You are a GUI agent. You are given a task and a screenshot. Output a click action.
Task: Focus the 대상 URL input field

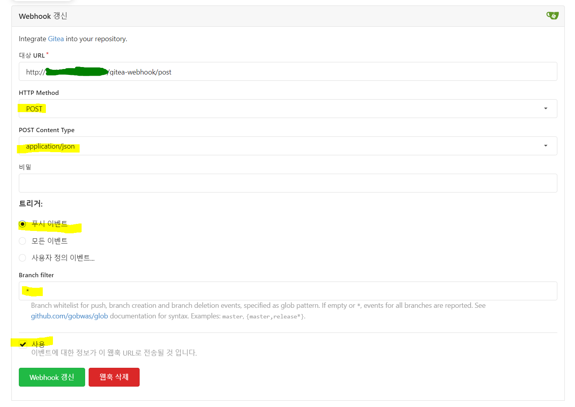pyautogui.click(x=288, y=71)
